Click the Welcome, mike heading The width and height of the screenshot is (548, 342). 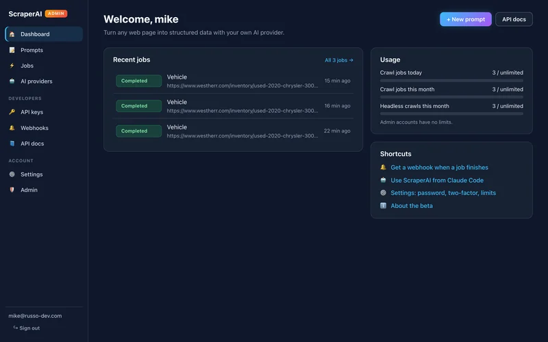[141, 19]
